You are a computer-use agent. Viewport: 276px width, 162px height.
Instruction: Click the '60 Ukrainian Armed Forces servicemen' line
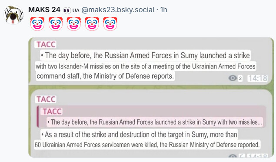click(x=147, y=145)
